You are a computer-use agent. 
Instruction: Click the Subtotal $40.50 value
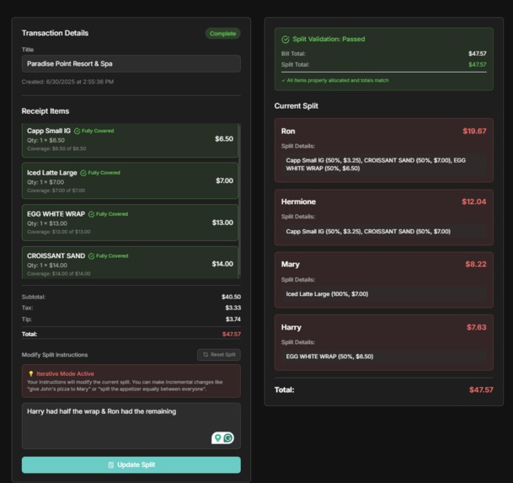pyautogui.click(x=231, y=297)
